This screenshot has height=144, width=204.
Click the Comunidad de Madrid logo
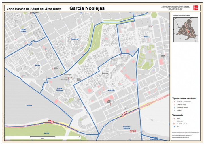coord(195,8)
